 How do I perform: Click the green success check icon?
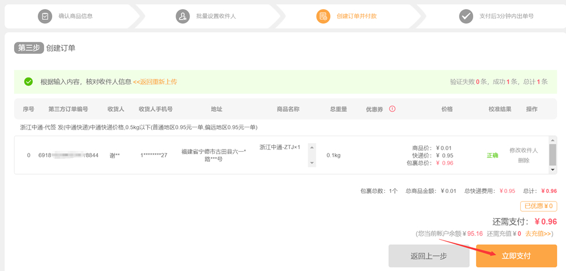pyautogui.click(x=28, y=81)
